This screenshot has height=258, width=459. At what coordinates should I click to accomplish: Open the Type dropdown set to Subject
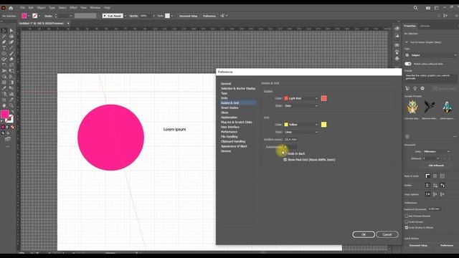pyautogui.click(x=431, y=55)
